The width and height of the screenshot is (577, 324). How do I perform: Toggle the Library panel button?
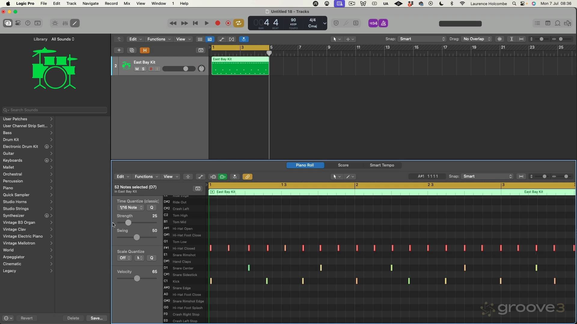click(8, 23)
